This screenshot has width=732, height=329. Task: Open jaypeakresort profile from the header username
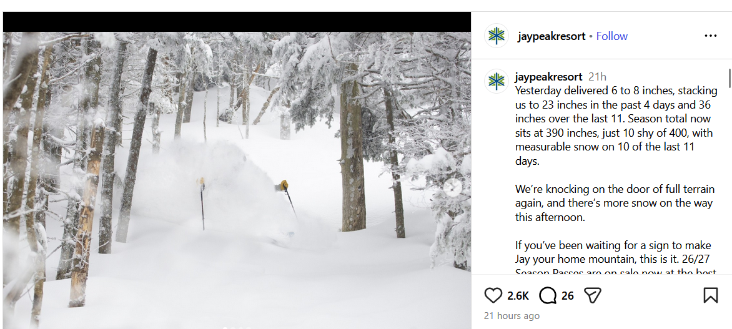pyautogui.click(x=551, y=36)
